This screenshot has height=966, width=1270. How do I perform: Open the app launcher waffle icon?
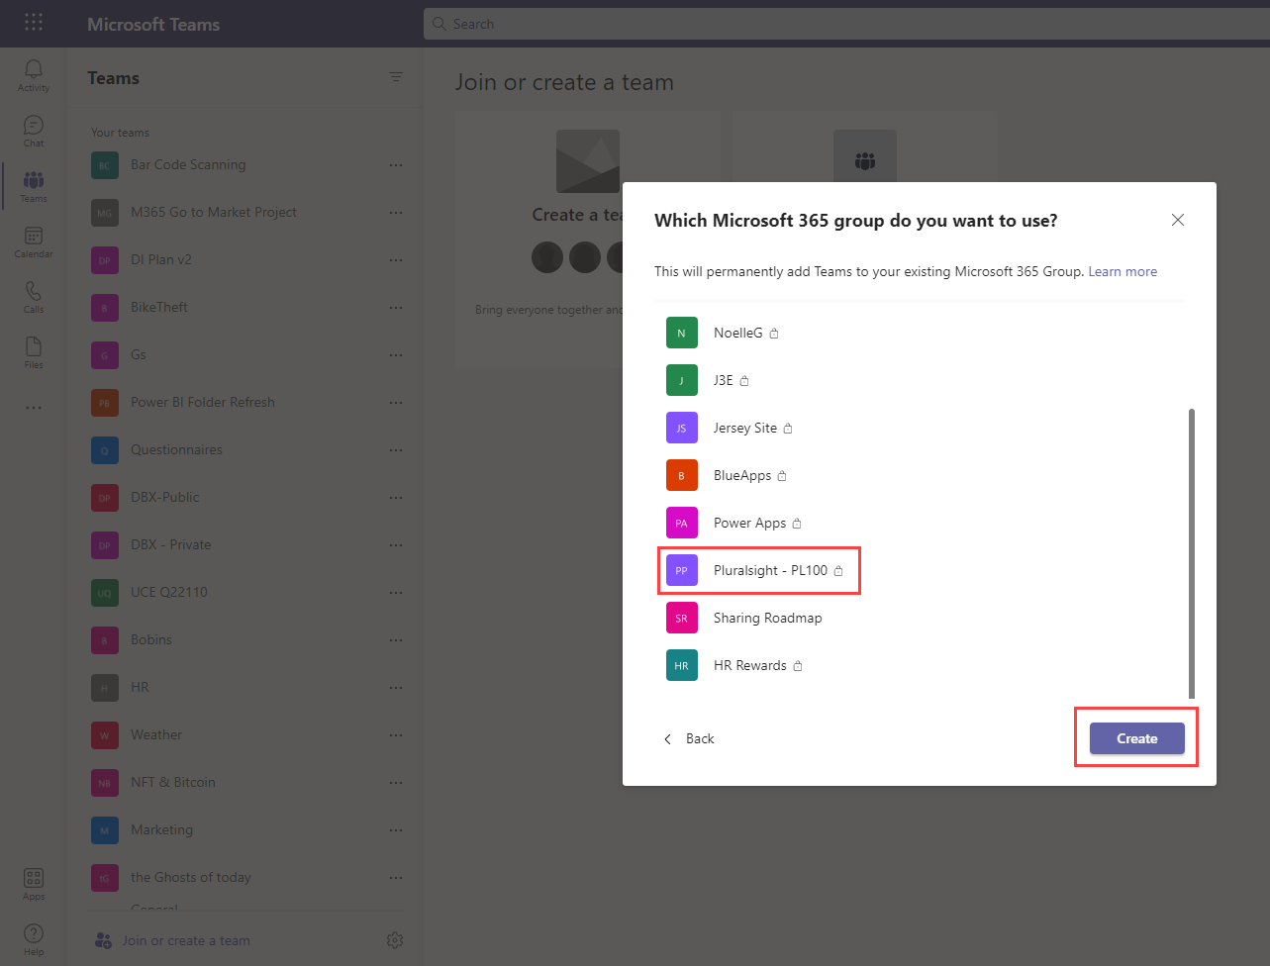click(x=34, y=23)
